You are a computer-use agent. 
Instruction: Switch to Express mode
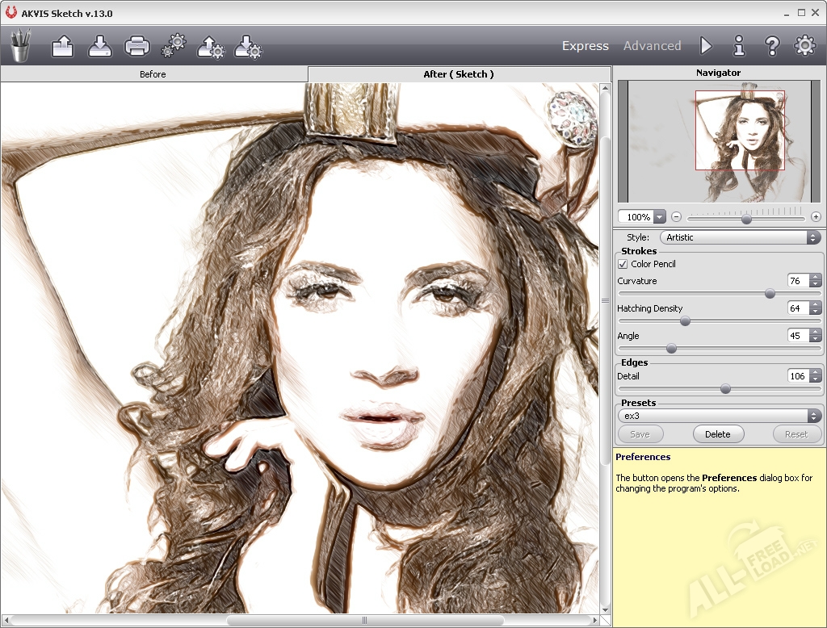point(585,46)
